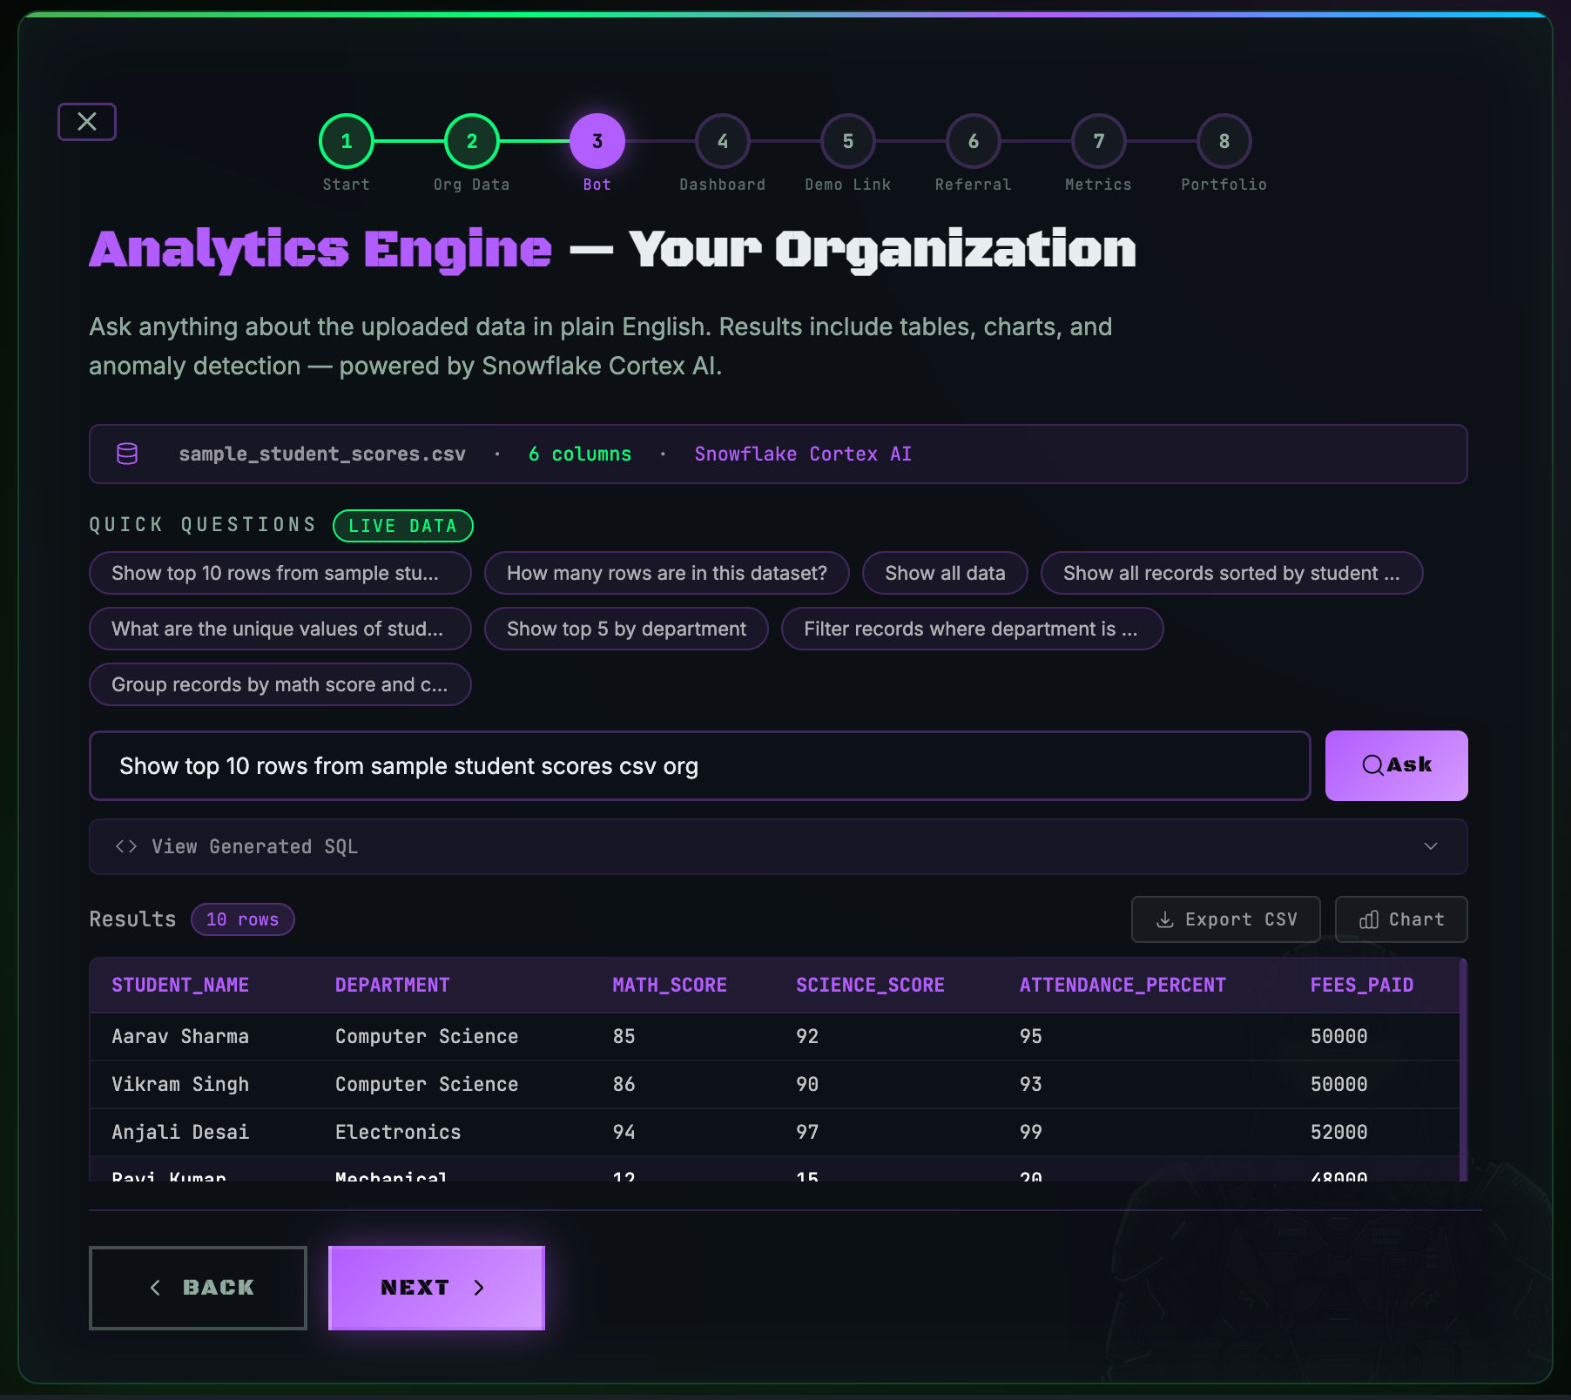Go to step 1 Start
1571x1400 pixels.
(347, 141)
